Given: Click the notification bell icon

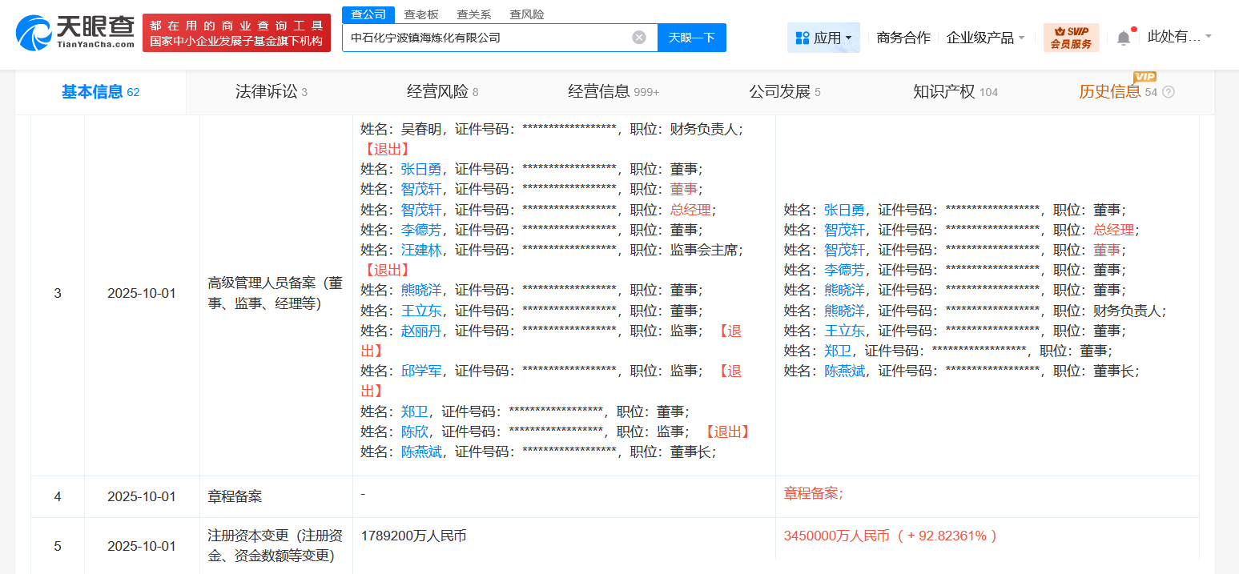Looking at the screenshot, I should pyautogui.click(x=1124, y=35).
